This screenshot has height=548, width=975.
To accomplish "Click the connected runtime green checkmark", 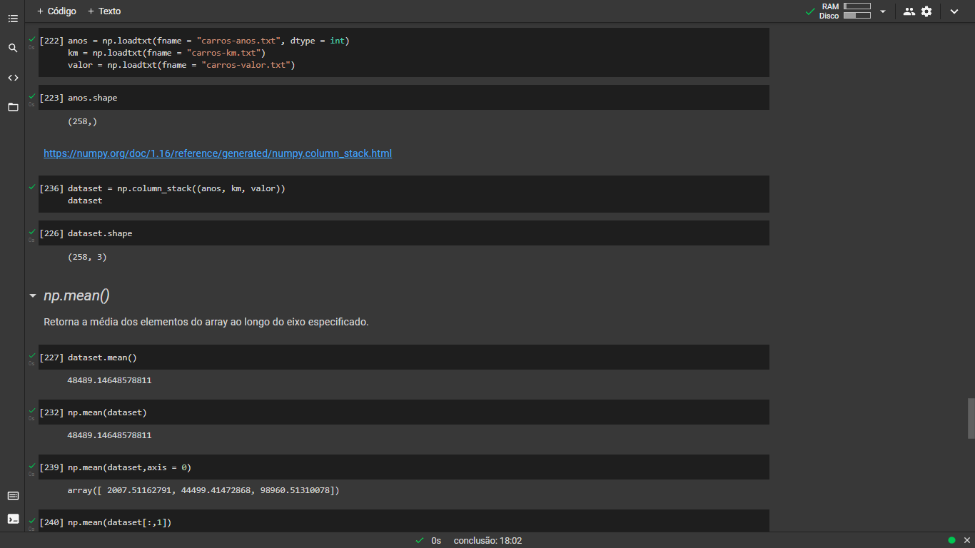I will [809, 11].
